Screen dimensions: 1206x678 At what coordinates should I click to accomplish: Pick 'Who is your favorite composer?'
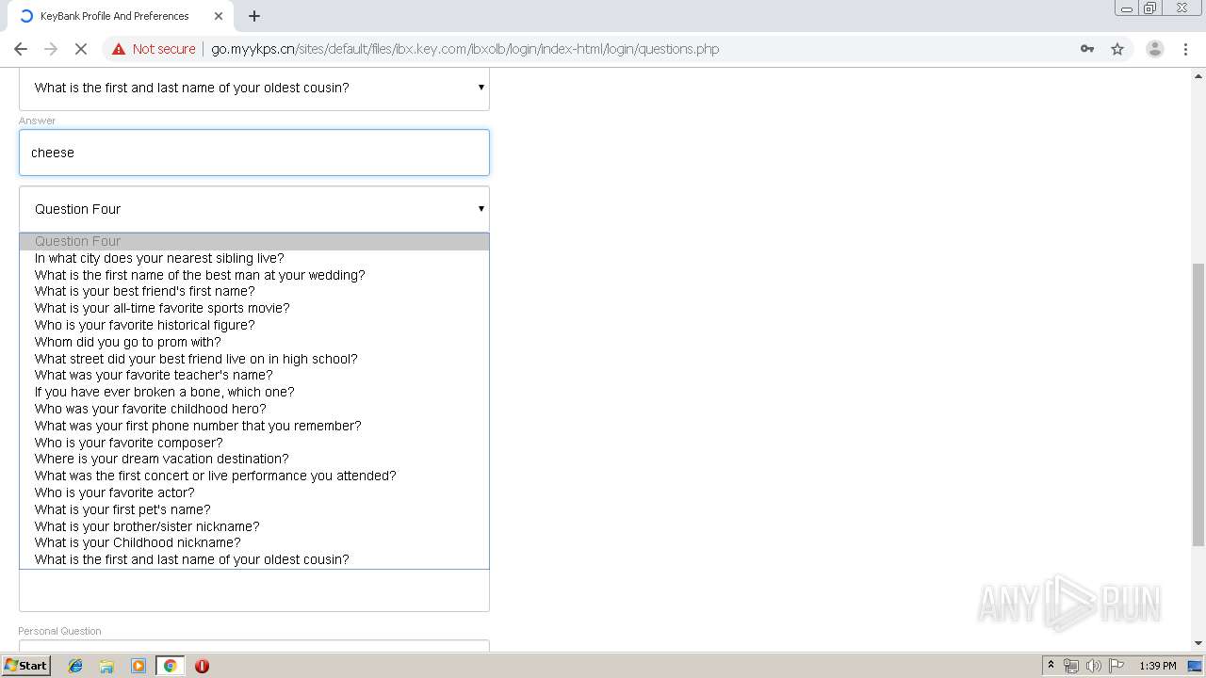(x=254, y=443)
